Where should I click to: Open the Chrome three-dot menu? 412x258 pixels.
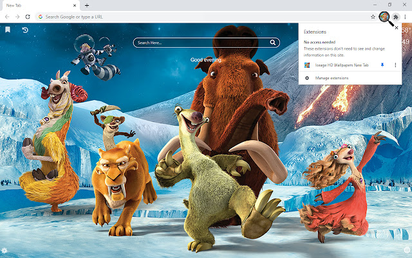tap(405, 17)
